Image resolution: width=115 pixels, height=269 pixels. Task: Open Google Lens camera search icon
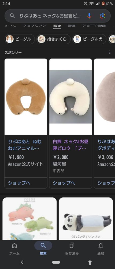click(x=103, y=16)
